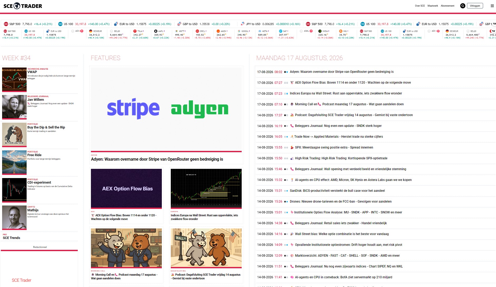Click the icon before Marktoverzicht headline
This screenshot has width=496, height=287.
tap(292, 256)
